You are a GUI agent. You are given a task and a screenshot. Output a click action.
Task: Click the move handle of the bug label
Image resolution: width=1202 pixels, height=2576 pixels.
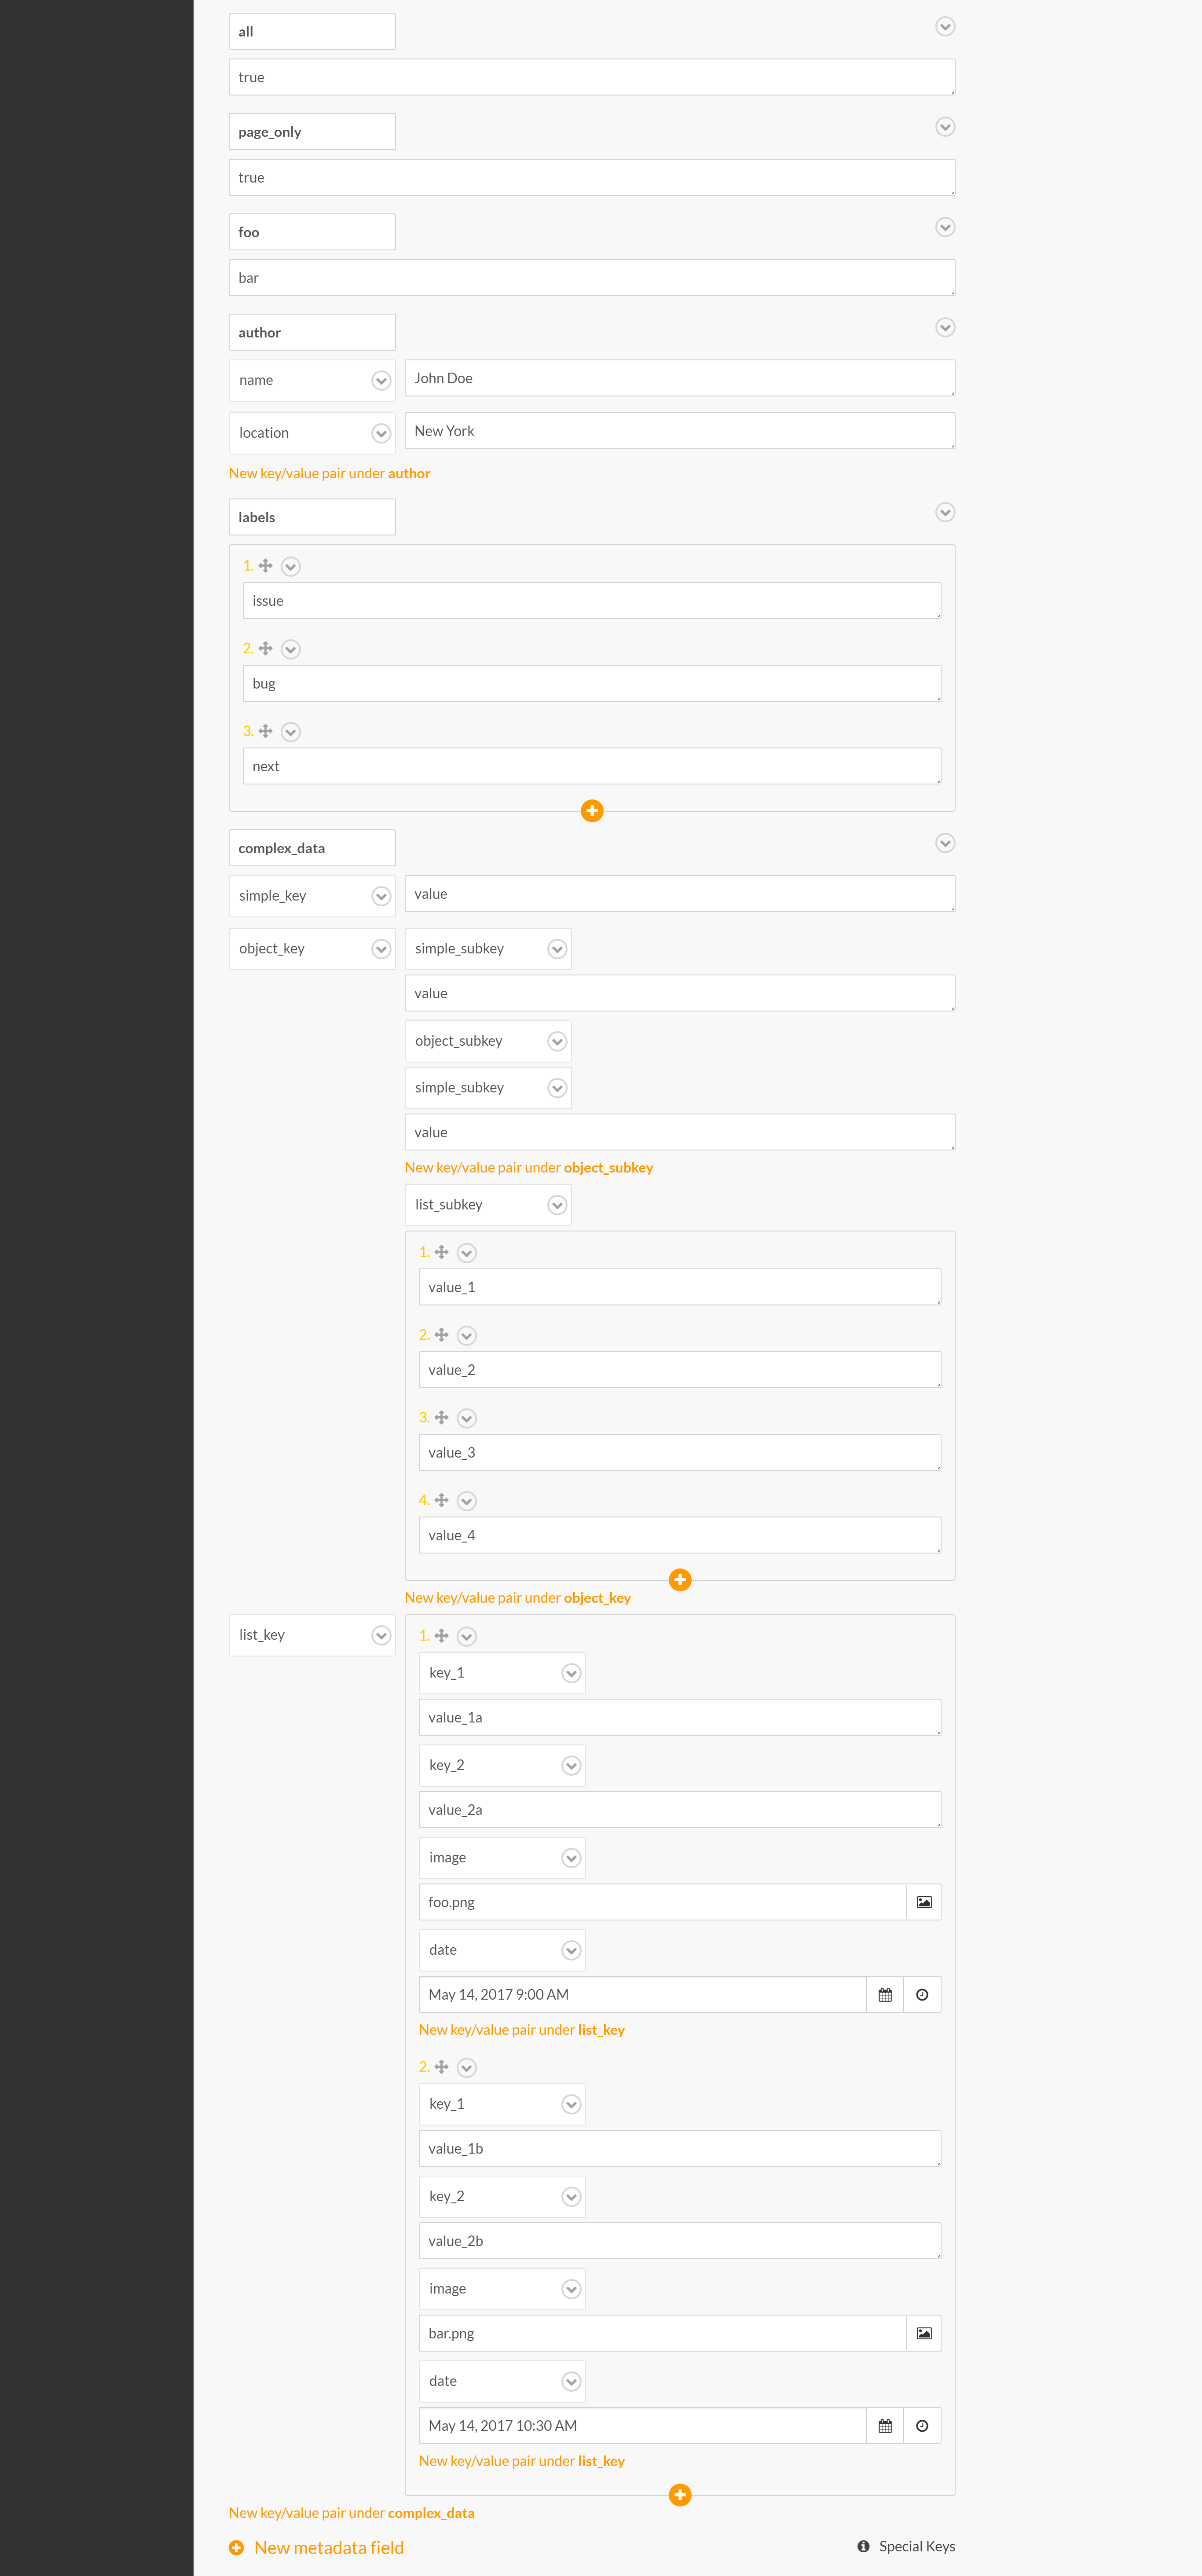[265, 649]
